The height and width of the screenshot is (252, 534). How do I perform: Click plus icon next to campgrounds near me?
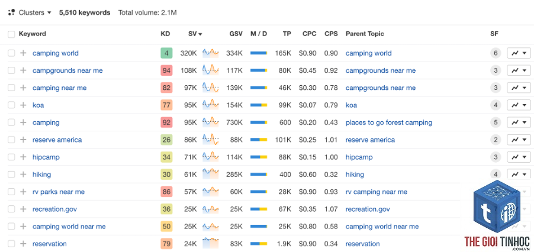[x=23, y=70]
